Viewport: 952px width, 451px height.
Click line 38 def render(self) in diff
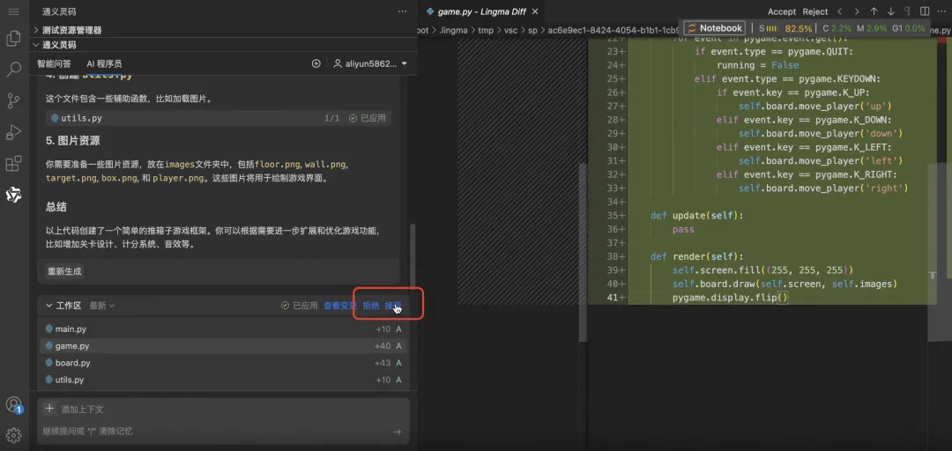(696, 256)
